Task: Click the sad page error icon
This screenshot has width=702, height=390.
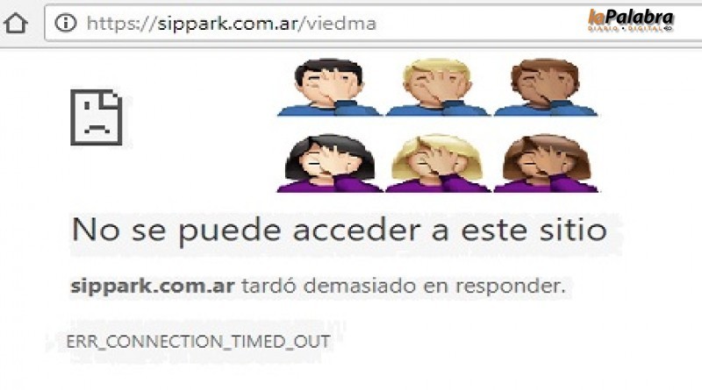Action: [x=96, y=117]
